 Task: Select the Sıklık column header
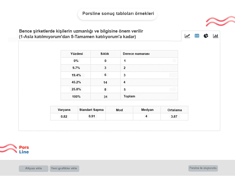105,54
